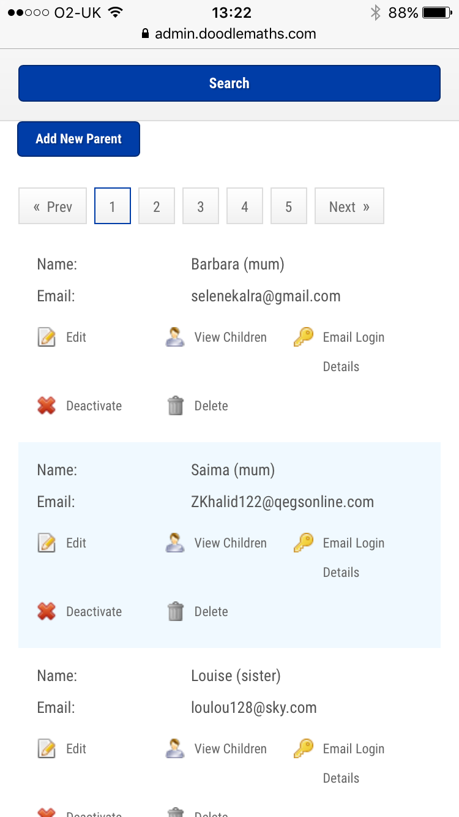The height and width of the screenshot is (817, 459).
Task: Click View Children person icon for Saima
Action: point(175,543)
